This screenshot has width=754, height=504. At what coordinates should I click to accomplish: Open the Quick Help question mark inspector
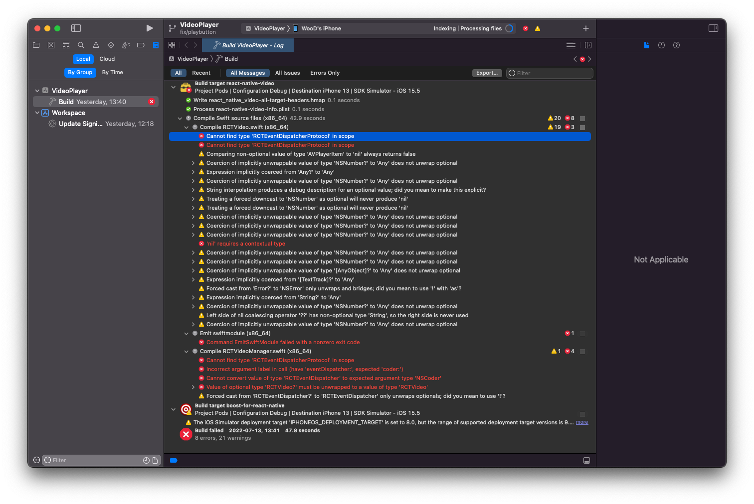click(676, 45)
